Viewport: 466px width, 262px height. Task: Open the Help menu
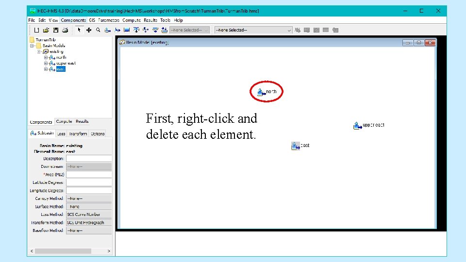click(178, 20)
